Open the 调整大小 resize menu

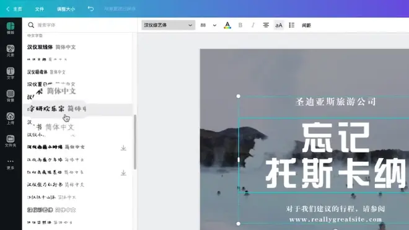tap(66, 9)
